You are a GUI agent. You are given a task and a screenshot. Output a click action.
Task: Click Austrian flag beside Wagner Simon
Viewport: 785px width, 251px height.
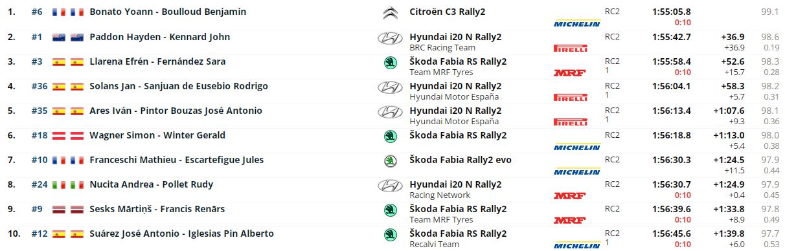59,136
